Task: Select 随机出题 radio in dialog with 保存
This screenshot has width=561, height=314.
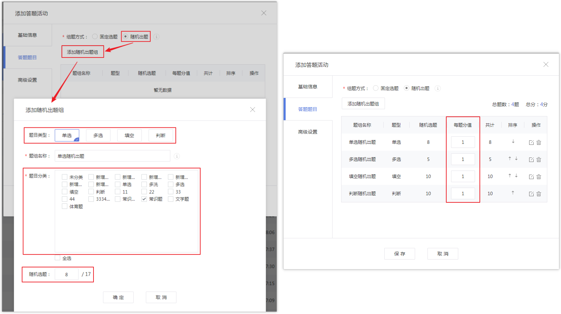Action: point(406,88)
